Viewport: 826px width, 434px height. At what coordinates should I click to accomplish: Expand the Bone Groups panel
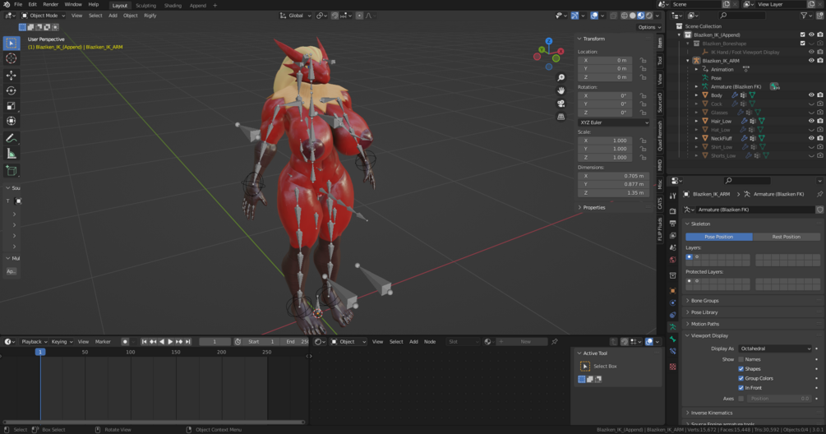(704, 301)
